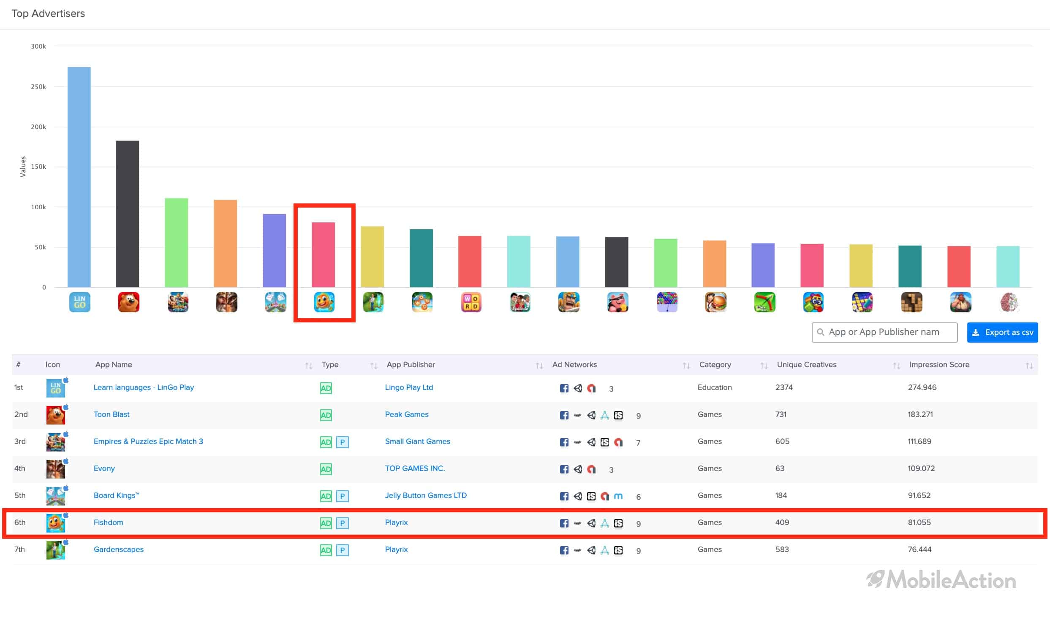Viewport: 1050px width, 622px height.
Task: Click the 81.055 impression score value
Action: 919,522
